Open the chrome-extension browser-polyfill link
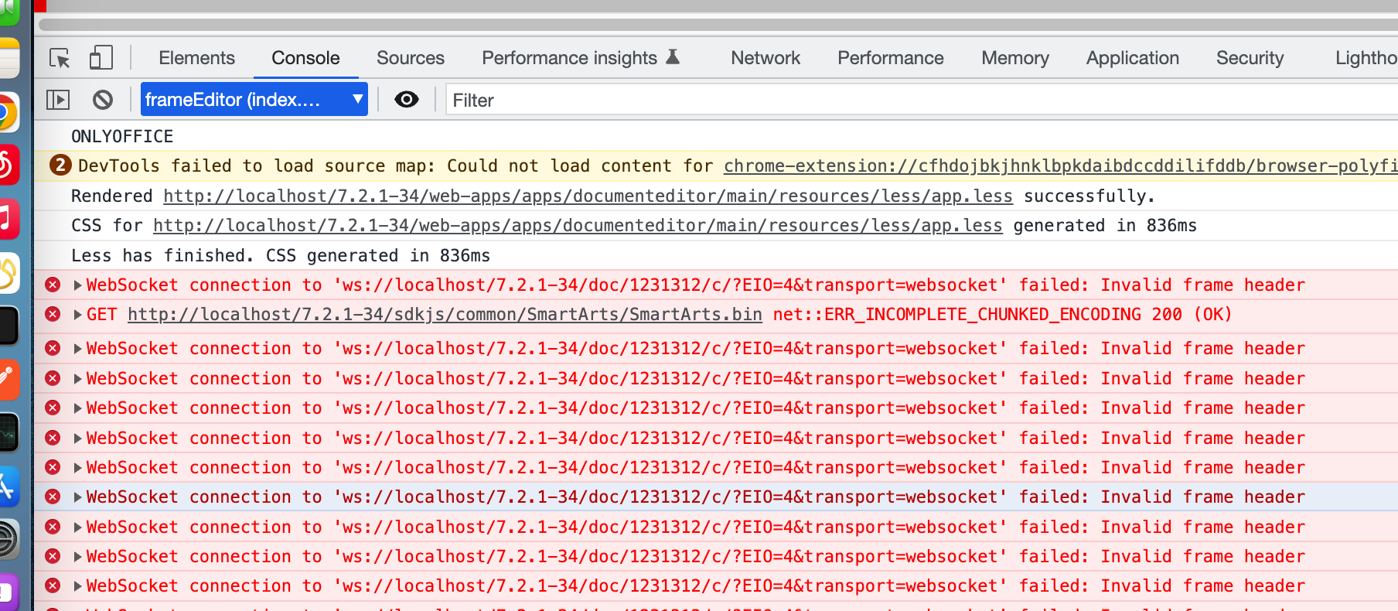 [x=1060, y=166]
